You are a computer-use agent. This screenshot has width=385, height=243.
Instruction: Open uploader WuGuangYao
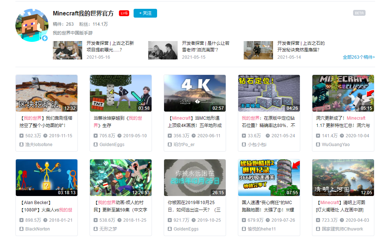(336, 145)
